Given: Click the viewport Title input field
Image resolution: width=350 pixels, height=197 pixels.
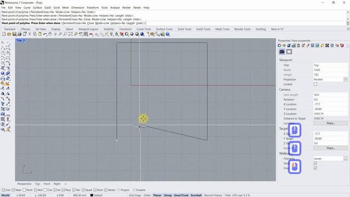Looking at the screenshot, I should click(x=330, y=65).
